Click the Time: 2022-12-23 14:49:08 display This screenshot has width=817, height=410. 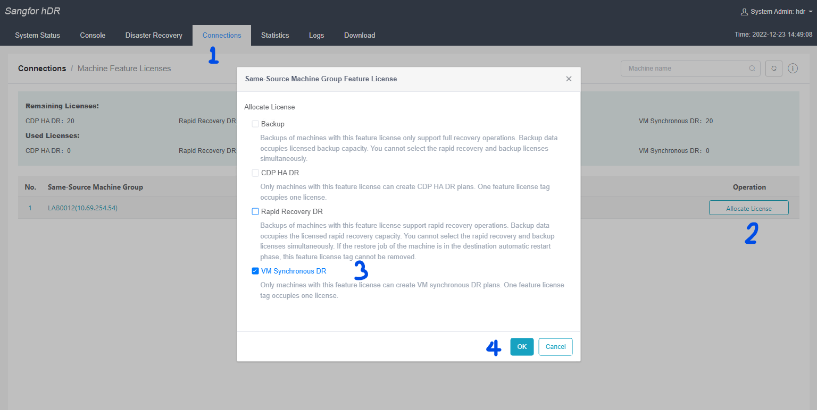tap(773, 35)
